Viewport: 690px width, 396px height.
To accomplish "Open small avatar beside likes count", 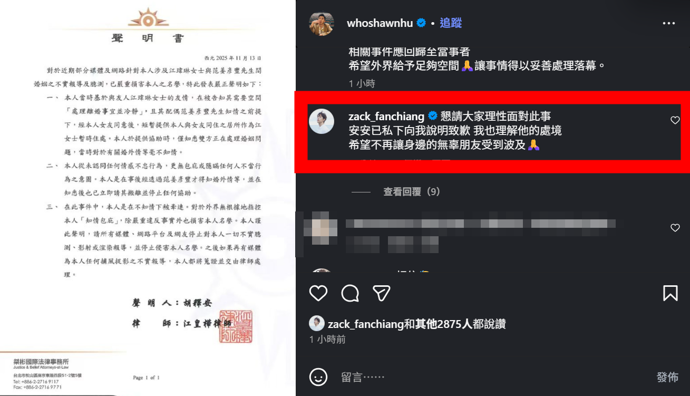I will 316,323.
